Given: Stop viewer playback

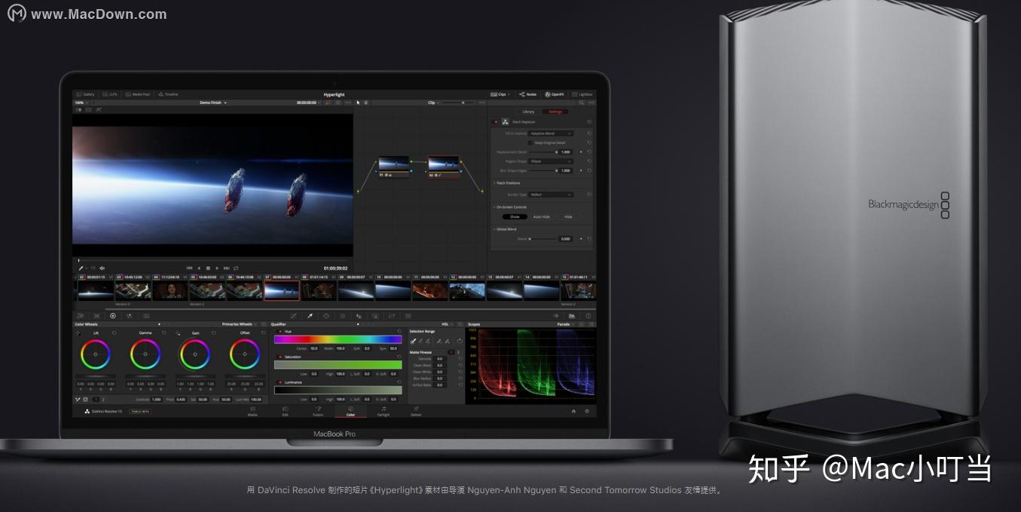Looking at the screenshot, I should tap(208, 268).
